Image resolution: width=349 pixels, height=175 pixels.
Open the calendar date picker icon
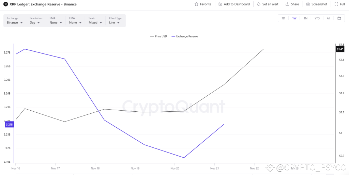tap(339, 18)
